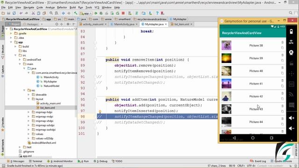Open project view settings gear icon
This screenshot has width=299, height=168.
click(x=68, y=24)
